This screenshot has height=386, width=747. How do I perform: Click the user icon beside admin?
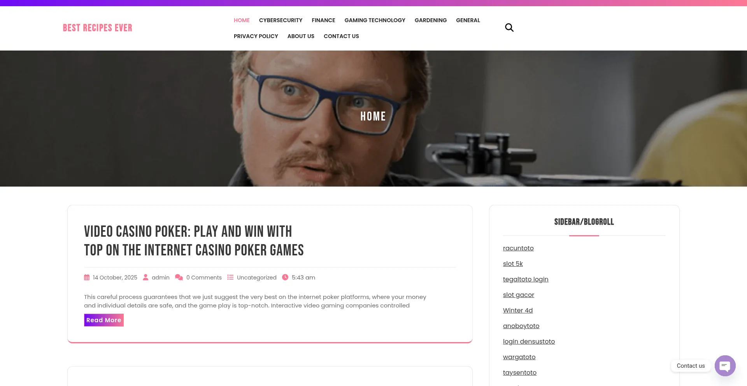click(146, 277)
